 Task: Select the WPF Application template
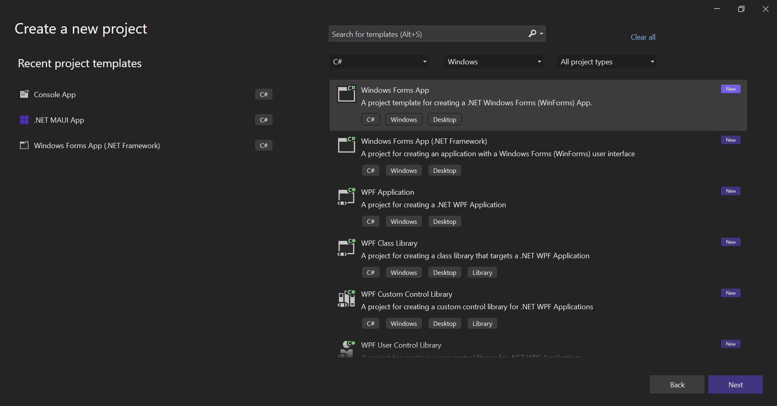(x=538, y=207)
